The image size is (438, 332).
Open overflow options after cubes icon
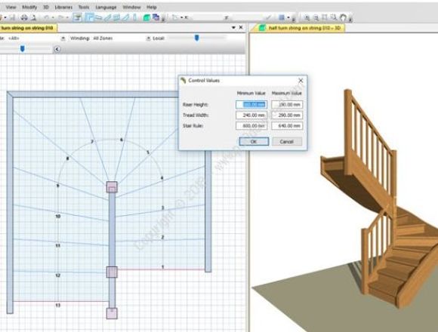[163, 19]
